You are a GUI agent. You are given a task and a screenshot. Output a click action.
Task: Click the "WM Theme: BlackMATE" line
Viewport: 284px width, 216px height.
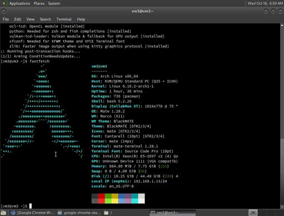pyautogui.click(x=113, y=121)
